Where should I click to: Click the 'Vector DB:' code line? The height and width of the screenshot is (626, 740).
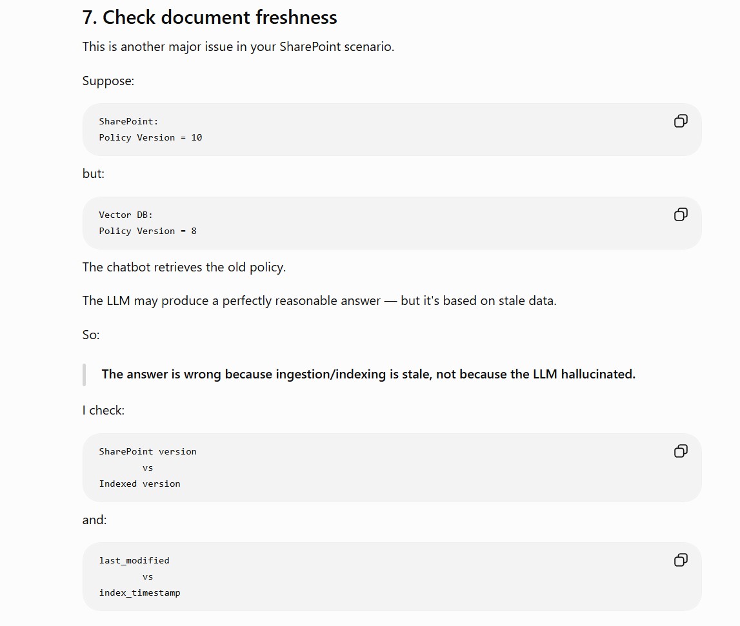[x=126, y=215]
